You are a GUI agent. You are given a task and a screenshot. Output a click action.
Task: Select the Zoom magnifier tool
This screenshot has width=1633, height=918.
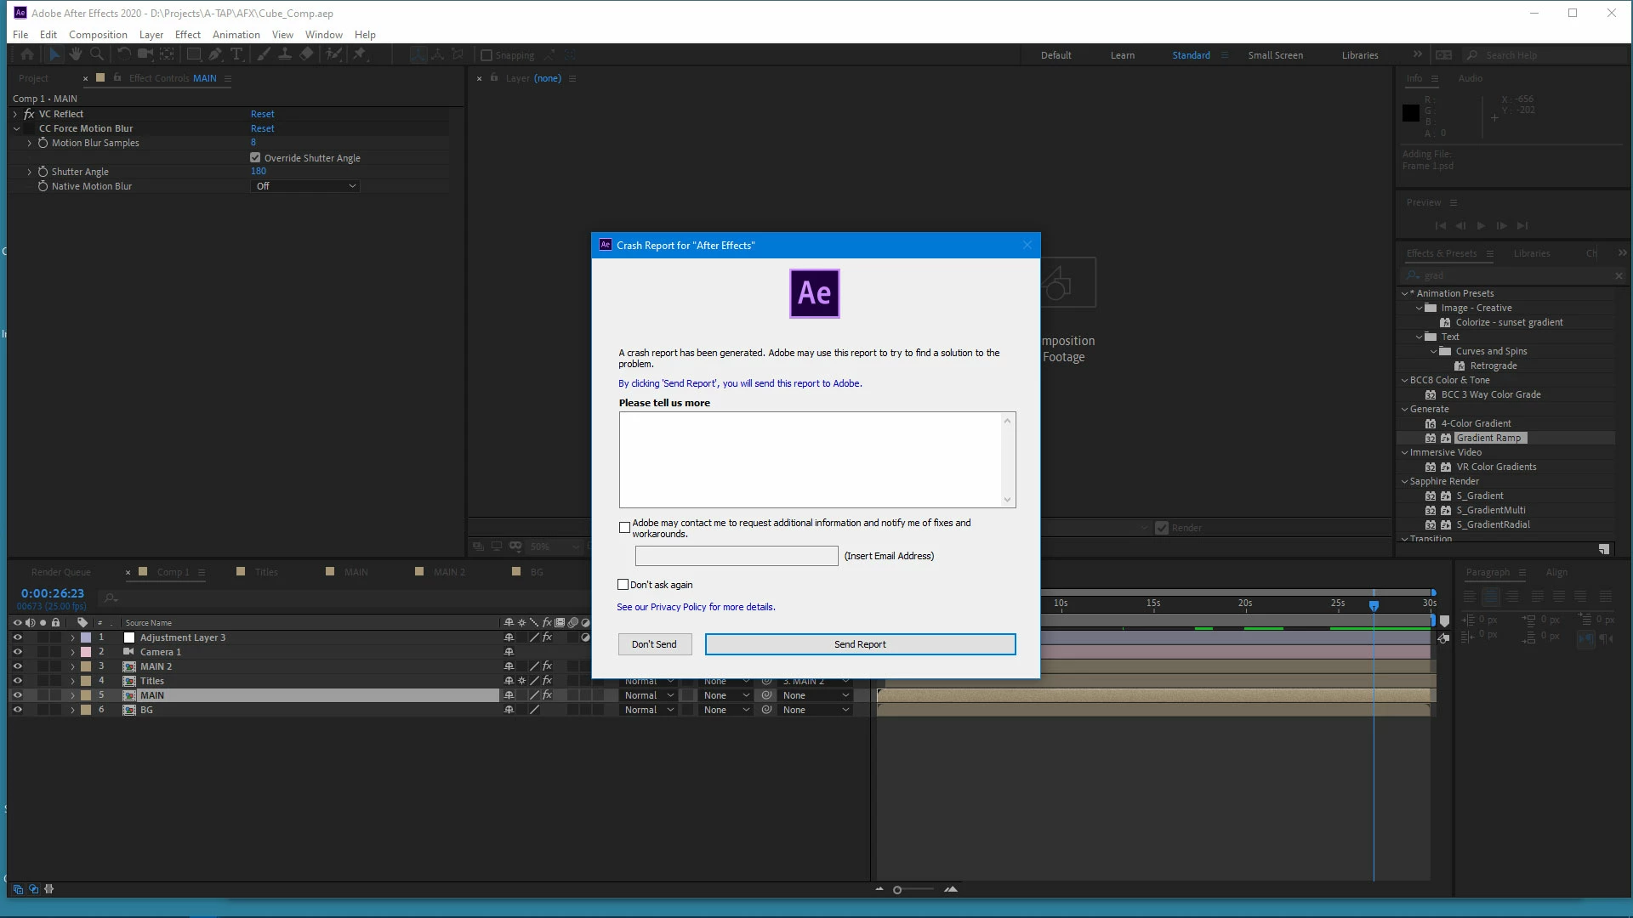tap(97, 54)
